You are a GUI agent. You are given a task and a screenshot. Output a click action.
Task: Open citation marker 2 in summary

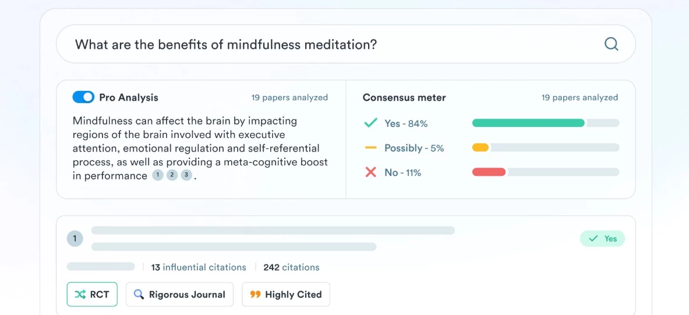[172, 176]
